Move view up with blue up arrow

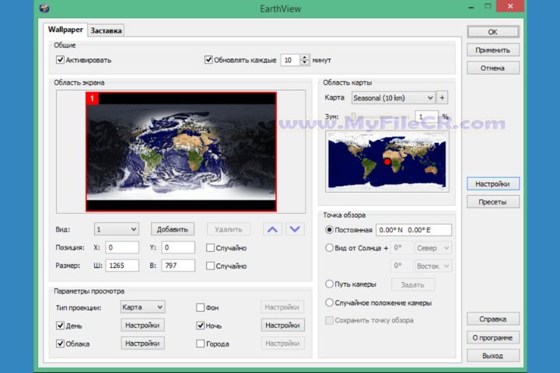click(272, 229)
